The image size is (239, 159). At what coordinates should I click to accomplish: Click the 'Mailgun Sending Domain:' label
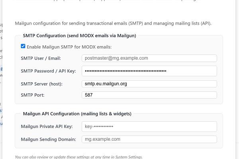49,140
